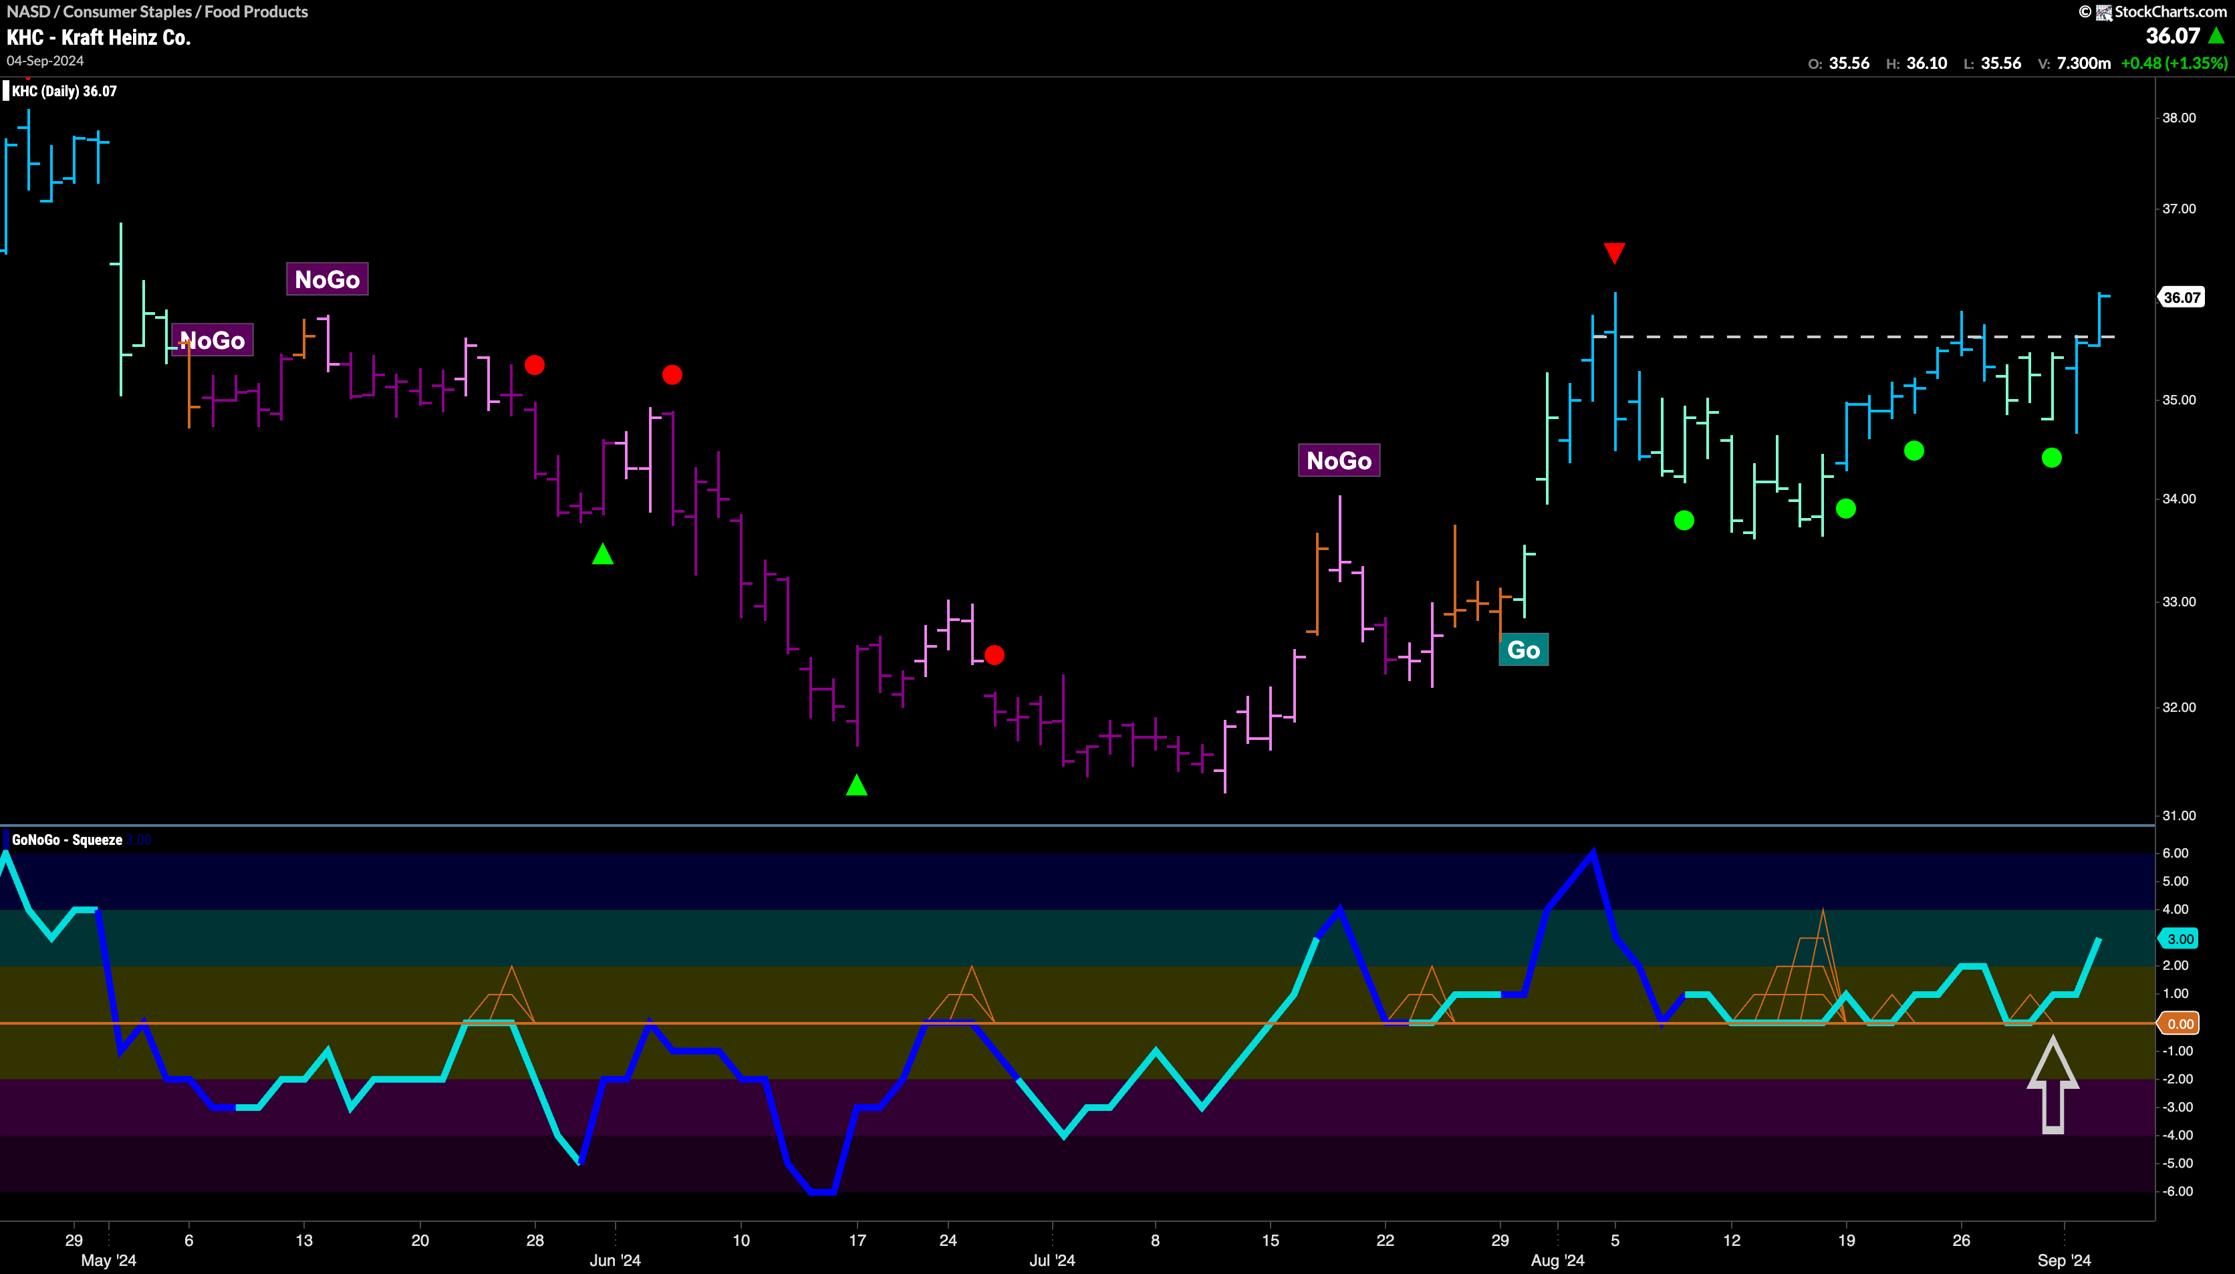Click the Jul '24 axis label
Image resolution: width=2235 pixels, height=1274 pixels.
click(x=1052, y=1261)
